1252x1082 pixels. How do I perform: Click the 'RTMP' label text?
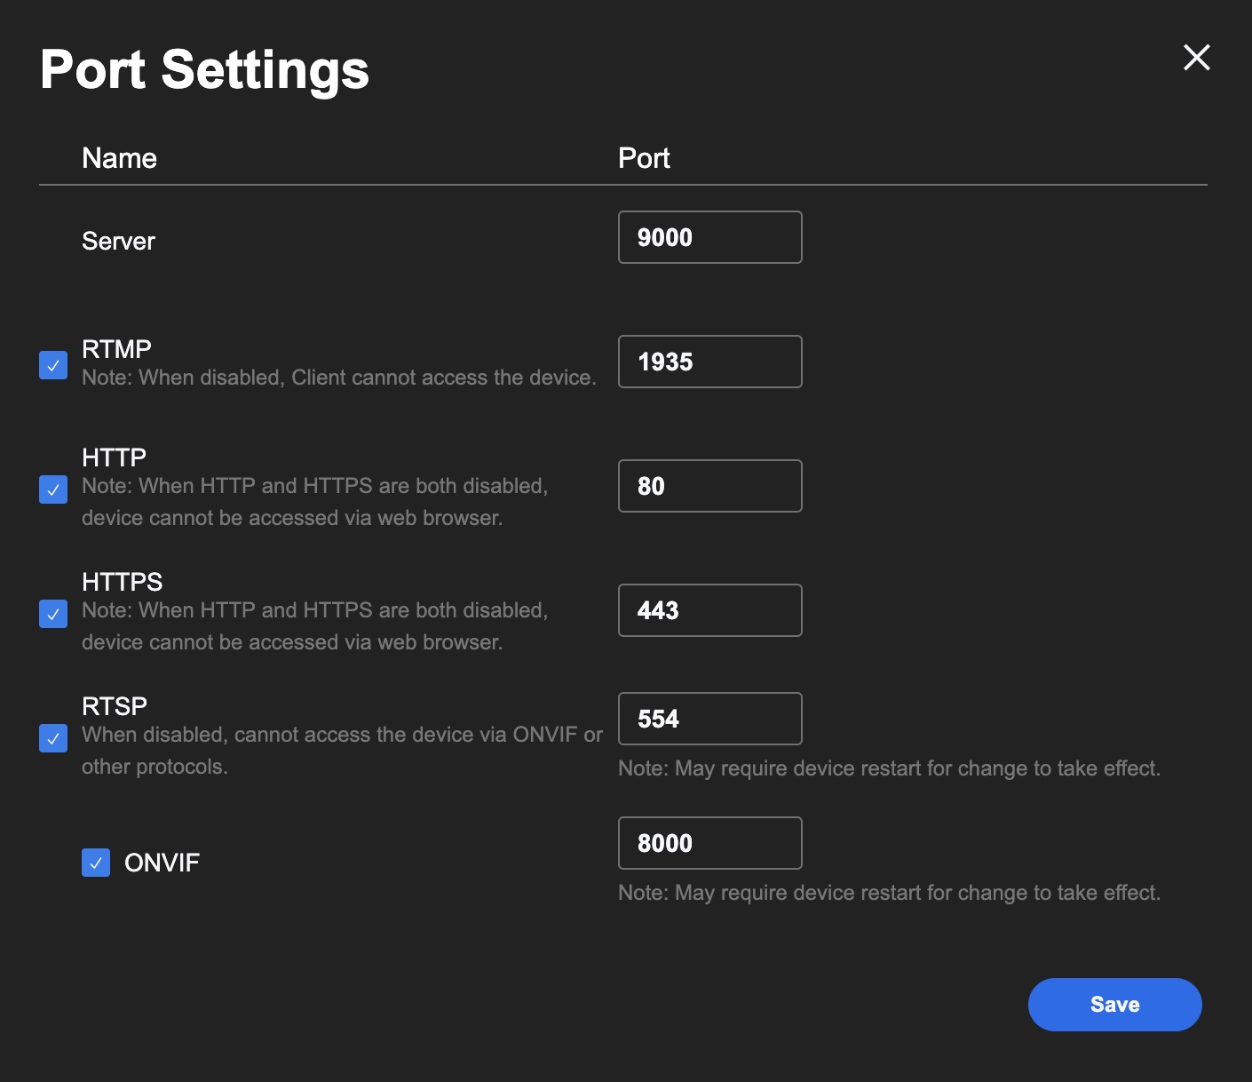(x=116, y=348)
